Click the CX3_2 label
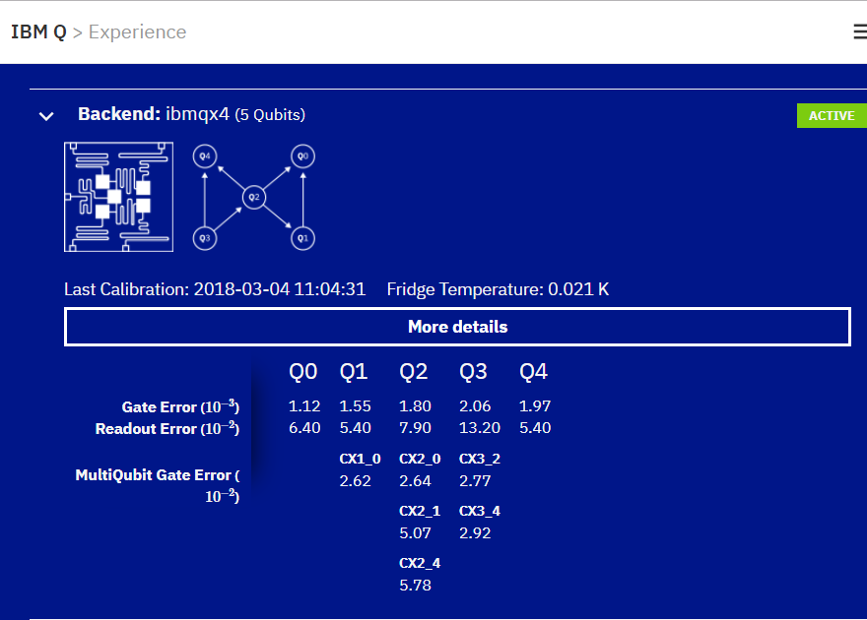 (x=480, y=459)
